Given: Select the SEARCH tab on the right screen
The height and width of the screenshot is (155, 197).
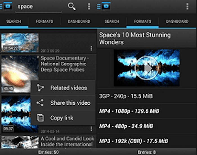Looking at the screenshot, I should (x=112, y=21).
